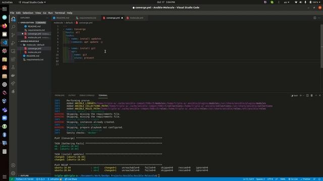Click the Visual Studio Code dock icon
Screen dimensions: 323x181
5,42
